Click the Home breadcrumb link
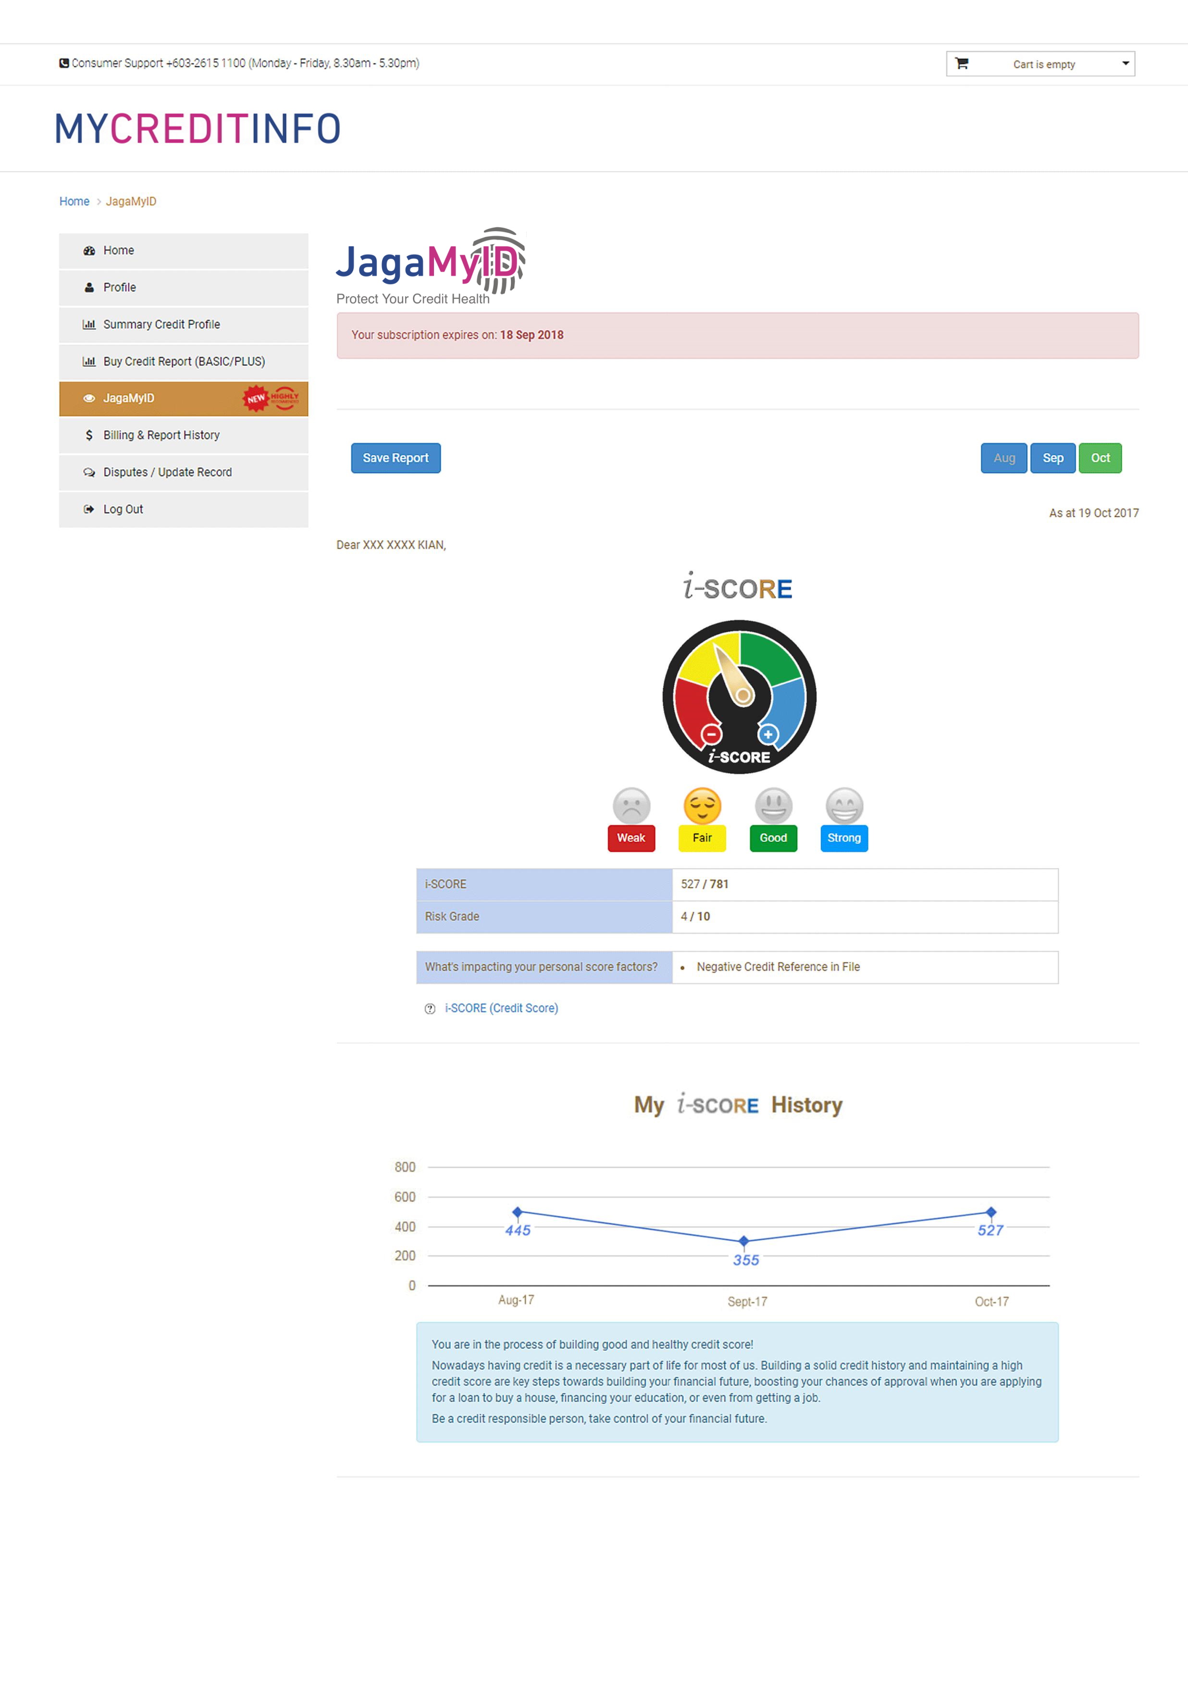The height and width of the screenshot is (1681, 1188). pyautogui.click(x=73, y=202)
